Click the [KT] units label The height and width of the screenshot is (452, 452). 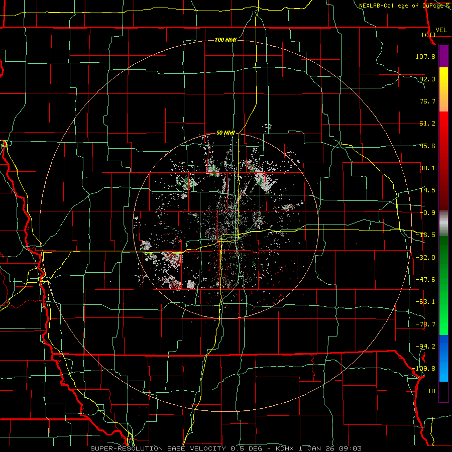click(x=428, y=35)
